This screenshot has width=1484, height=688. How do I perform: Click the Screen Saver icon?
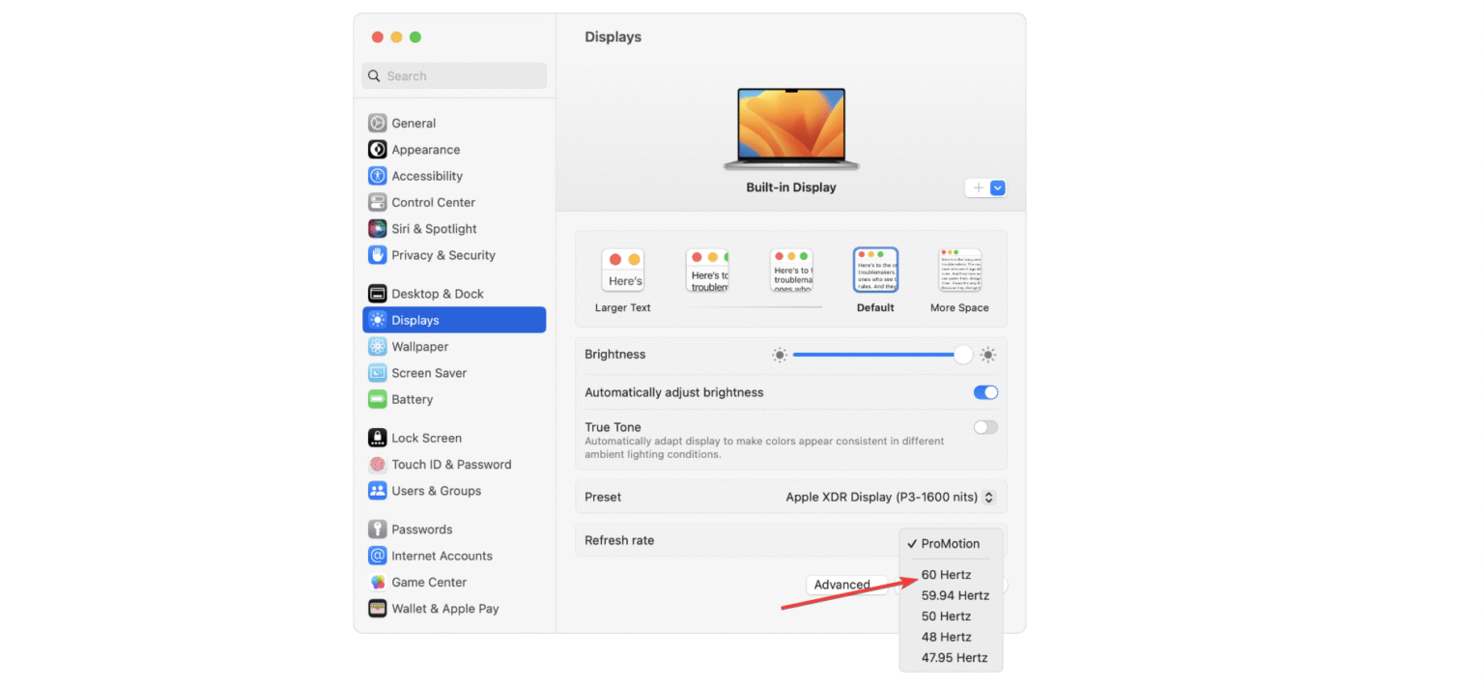377,373
